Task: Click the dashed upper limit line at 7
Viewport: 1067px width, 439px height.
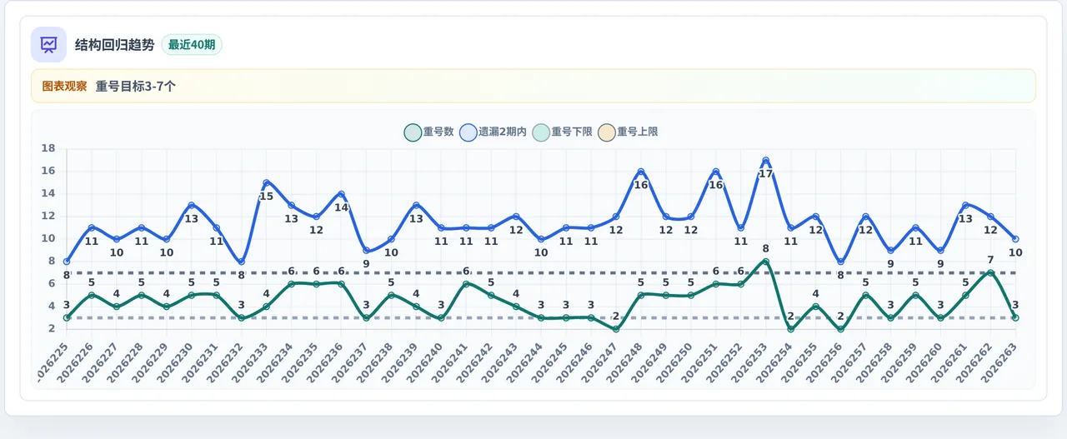Action: tap(541, 273)
